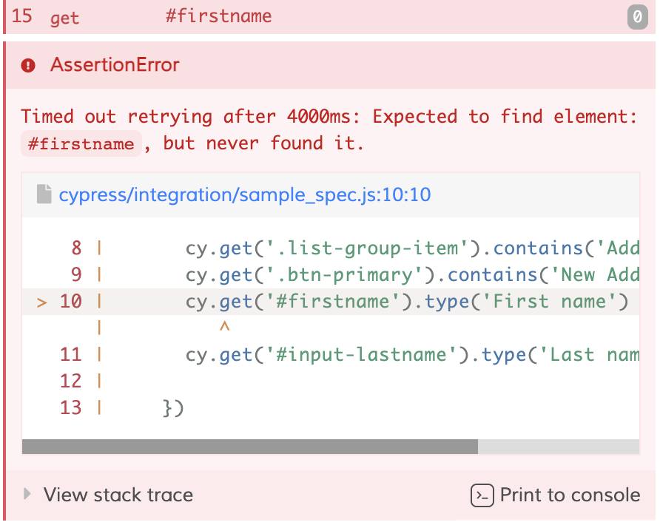This screenshot has width=660, height=525.
Task: Click the error count badge showing 0
Action: 636,17
